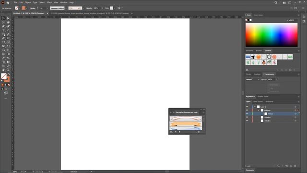Open the Window menu

pos(64,2)
